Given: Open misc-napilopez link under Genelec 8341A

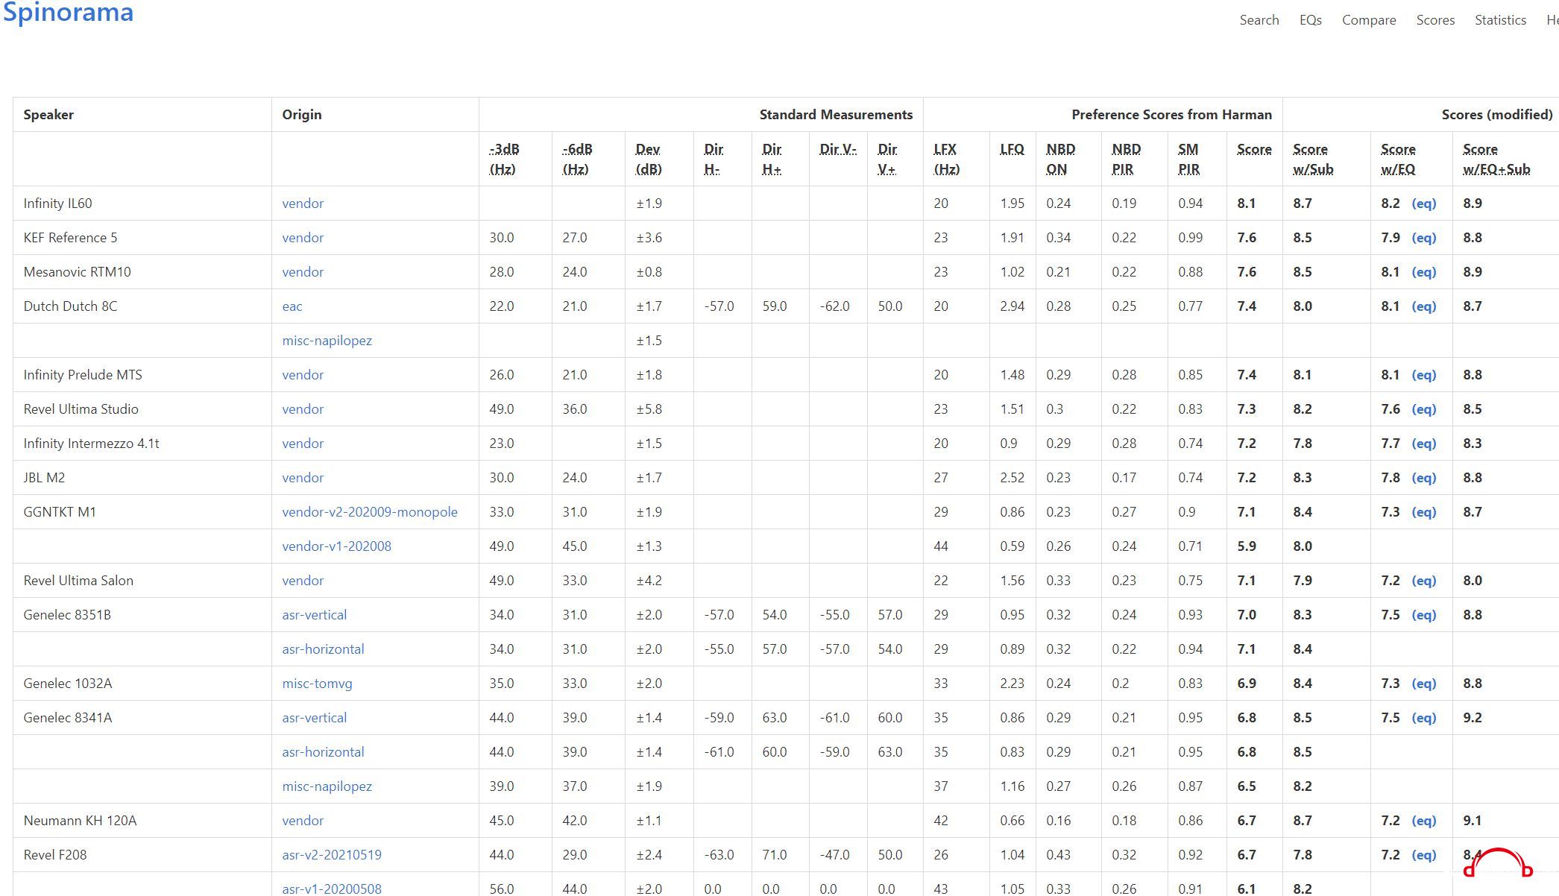Looking at the screenshot, I should (x=327, y=786).
